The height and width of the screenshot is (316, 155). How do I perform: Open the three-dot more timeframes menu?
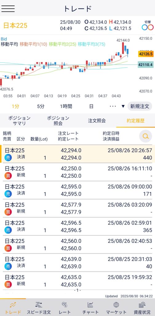[x=113, y=106]
